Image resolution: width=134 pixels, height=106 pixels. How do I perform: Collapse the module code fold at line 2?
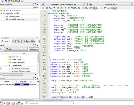click(x=49, y=14)
